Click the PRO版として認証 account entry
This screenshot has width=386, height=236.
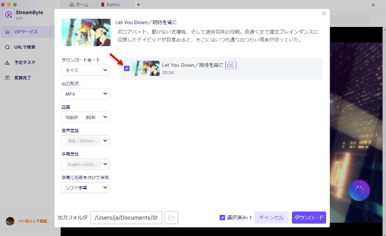click(34, 221)
